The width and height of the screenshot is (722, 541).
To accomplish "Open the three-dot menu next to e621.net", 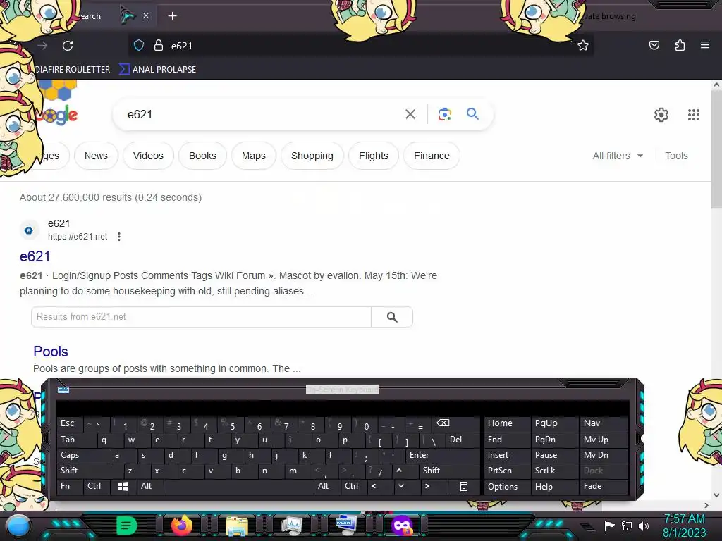I will pos(119,237).
